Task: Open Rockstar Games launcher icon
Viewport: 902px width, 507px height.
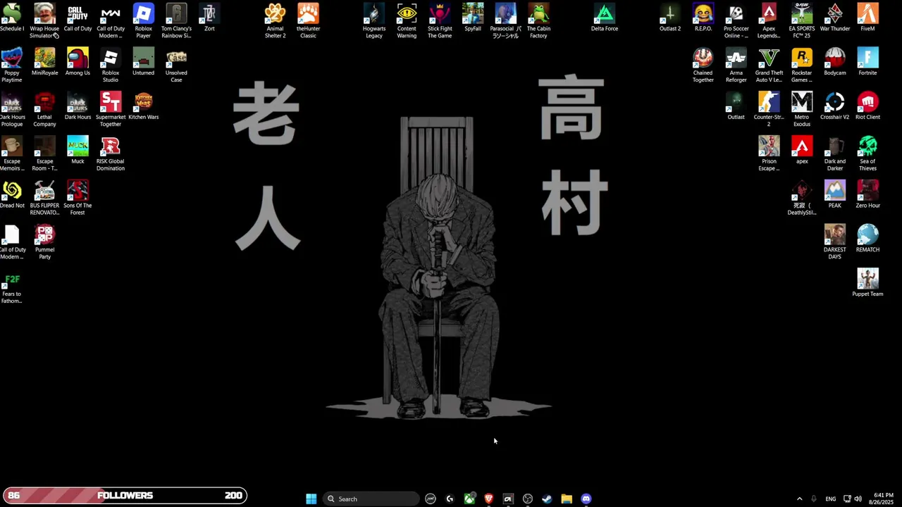Action: (x=802, y=65)
